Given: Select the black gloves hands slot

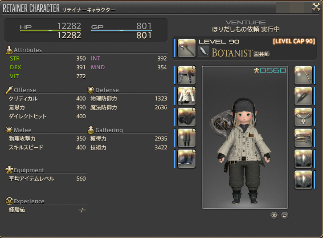Looking at the screenshot, I should pos(186,117).
